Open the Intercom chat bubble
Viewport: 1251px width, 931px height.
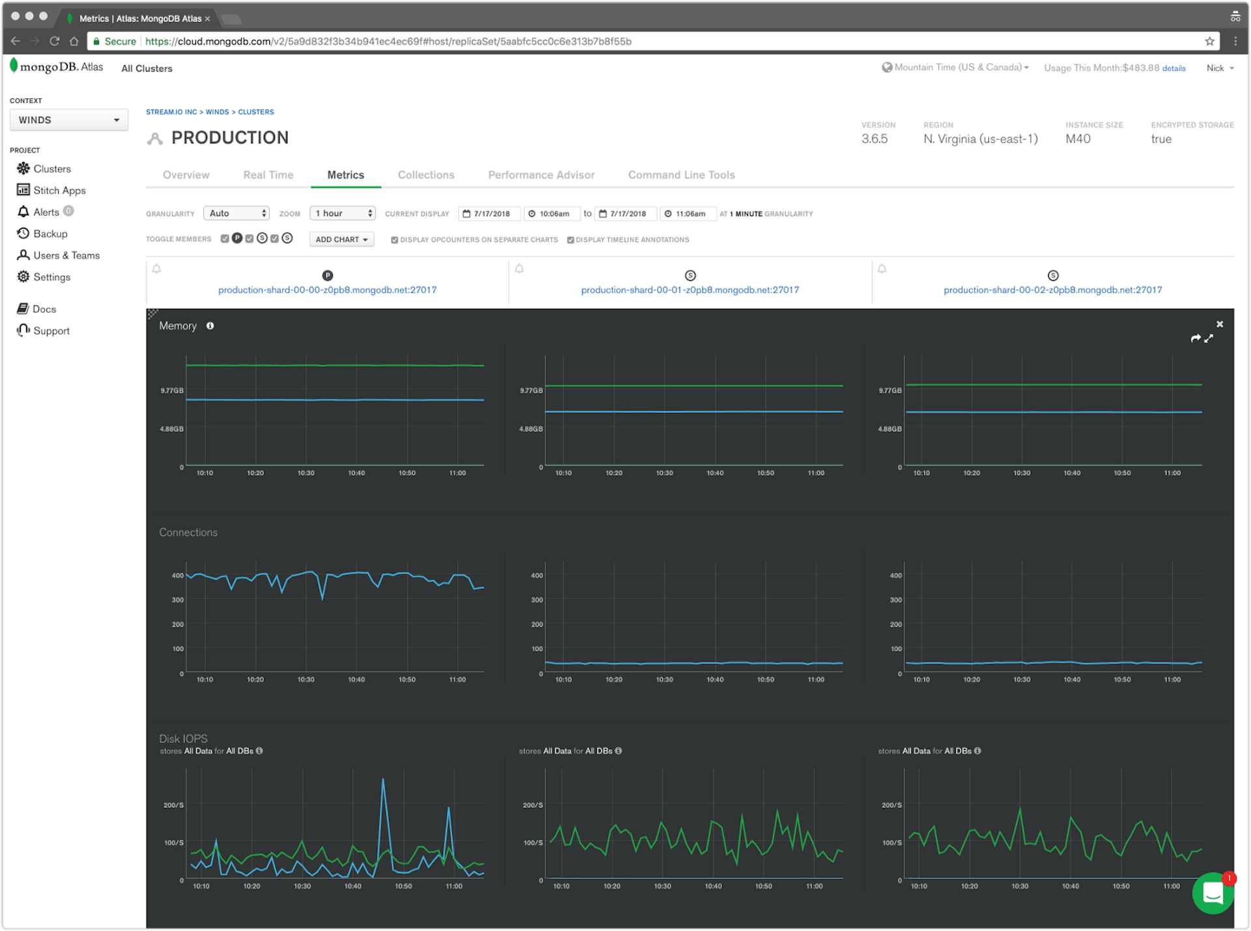pyautogui.click(x=1213, y=893)
